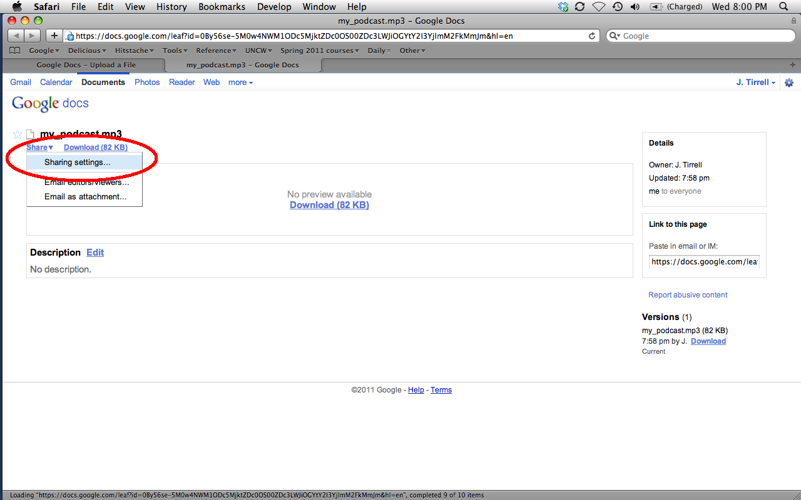The image size is (801, 500).
Task: Expand the Daily bookmarks folder
Action: 379,51
